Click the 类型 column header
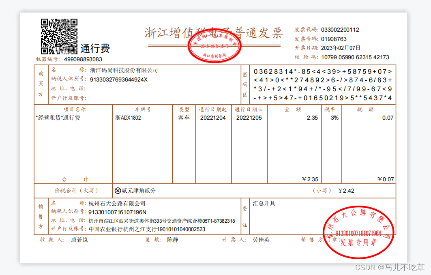431x275 pixels. (x=184, y=110)
